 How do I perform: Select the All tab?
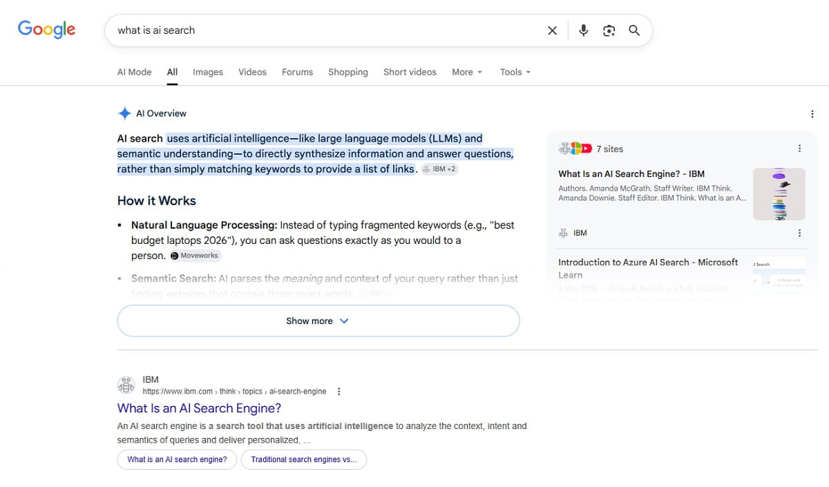coord(172,72)
